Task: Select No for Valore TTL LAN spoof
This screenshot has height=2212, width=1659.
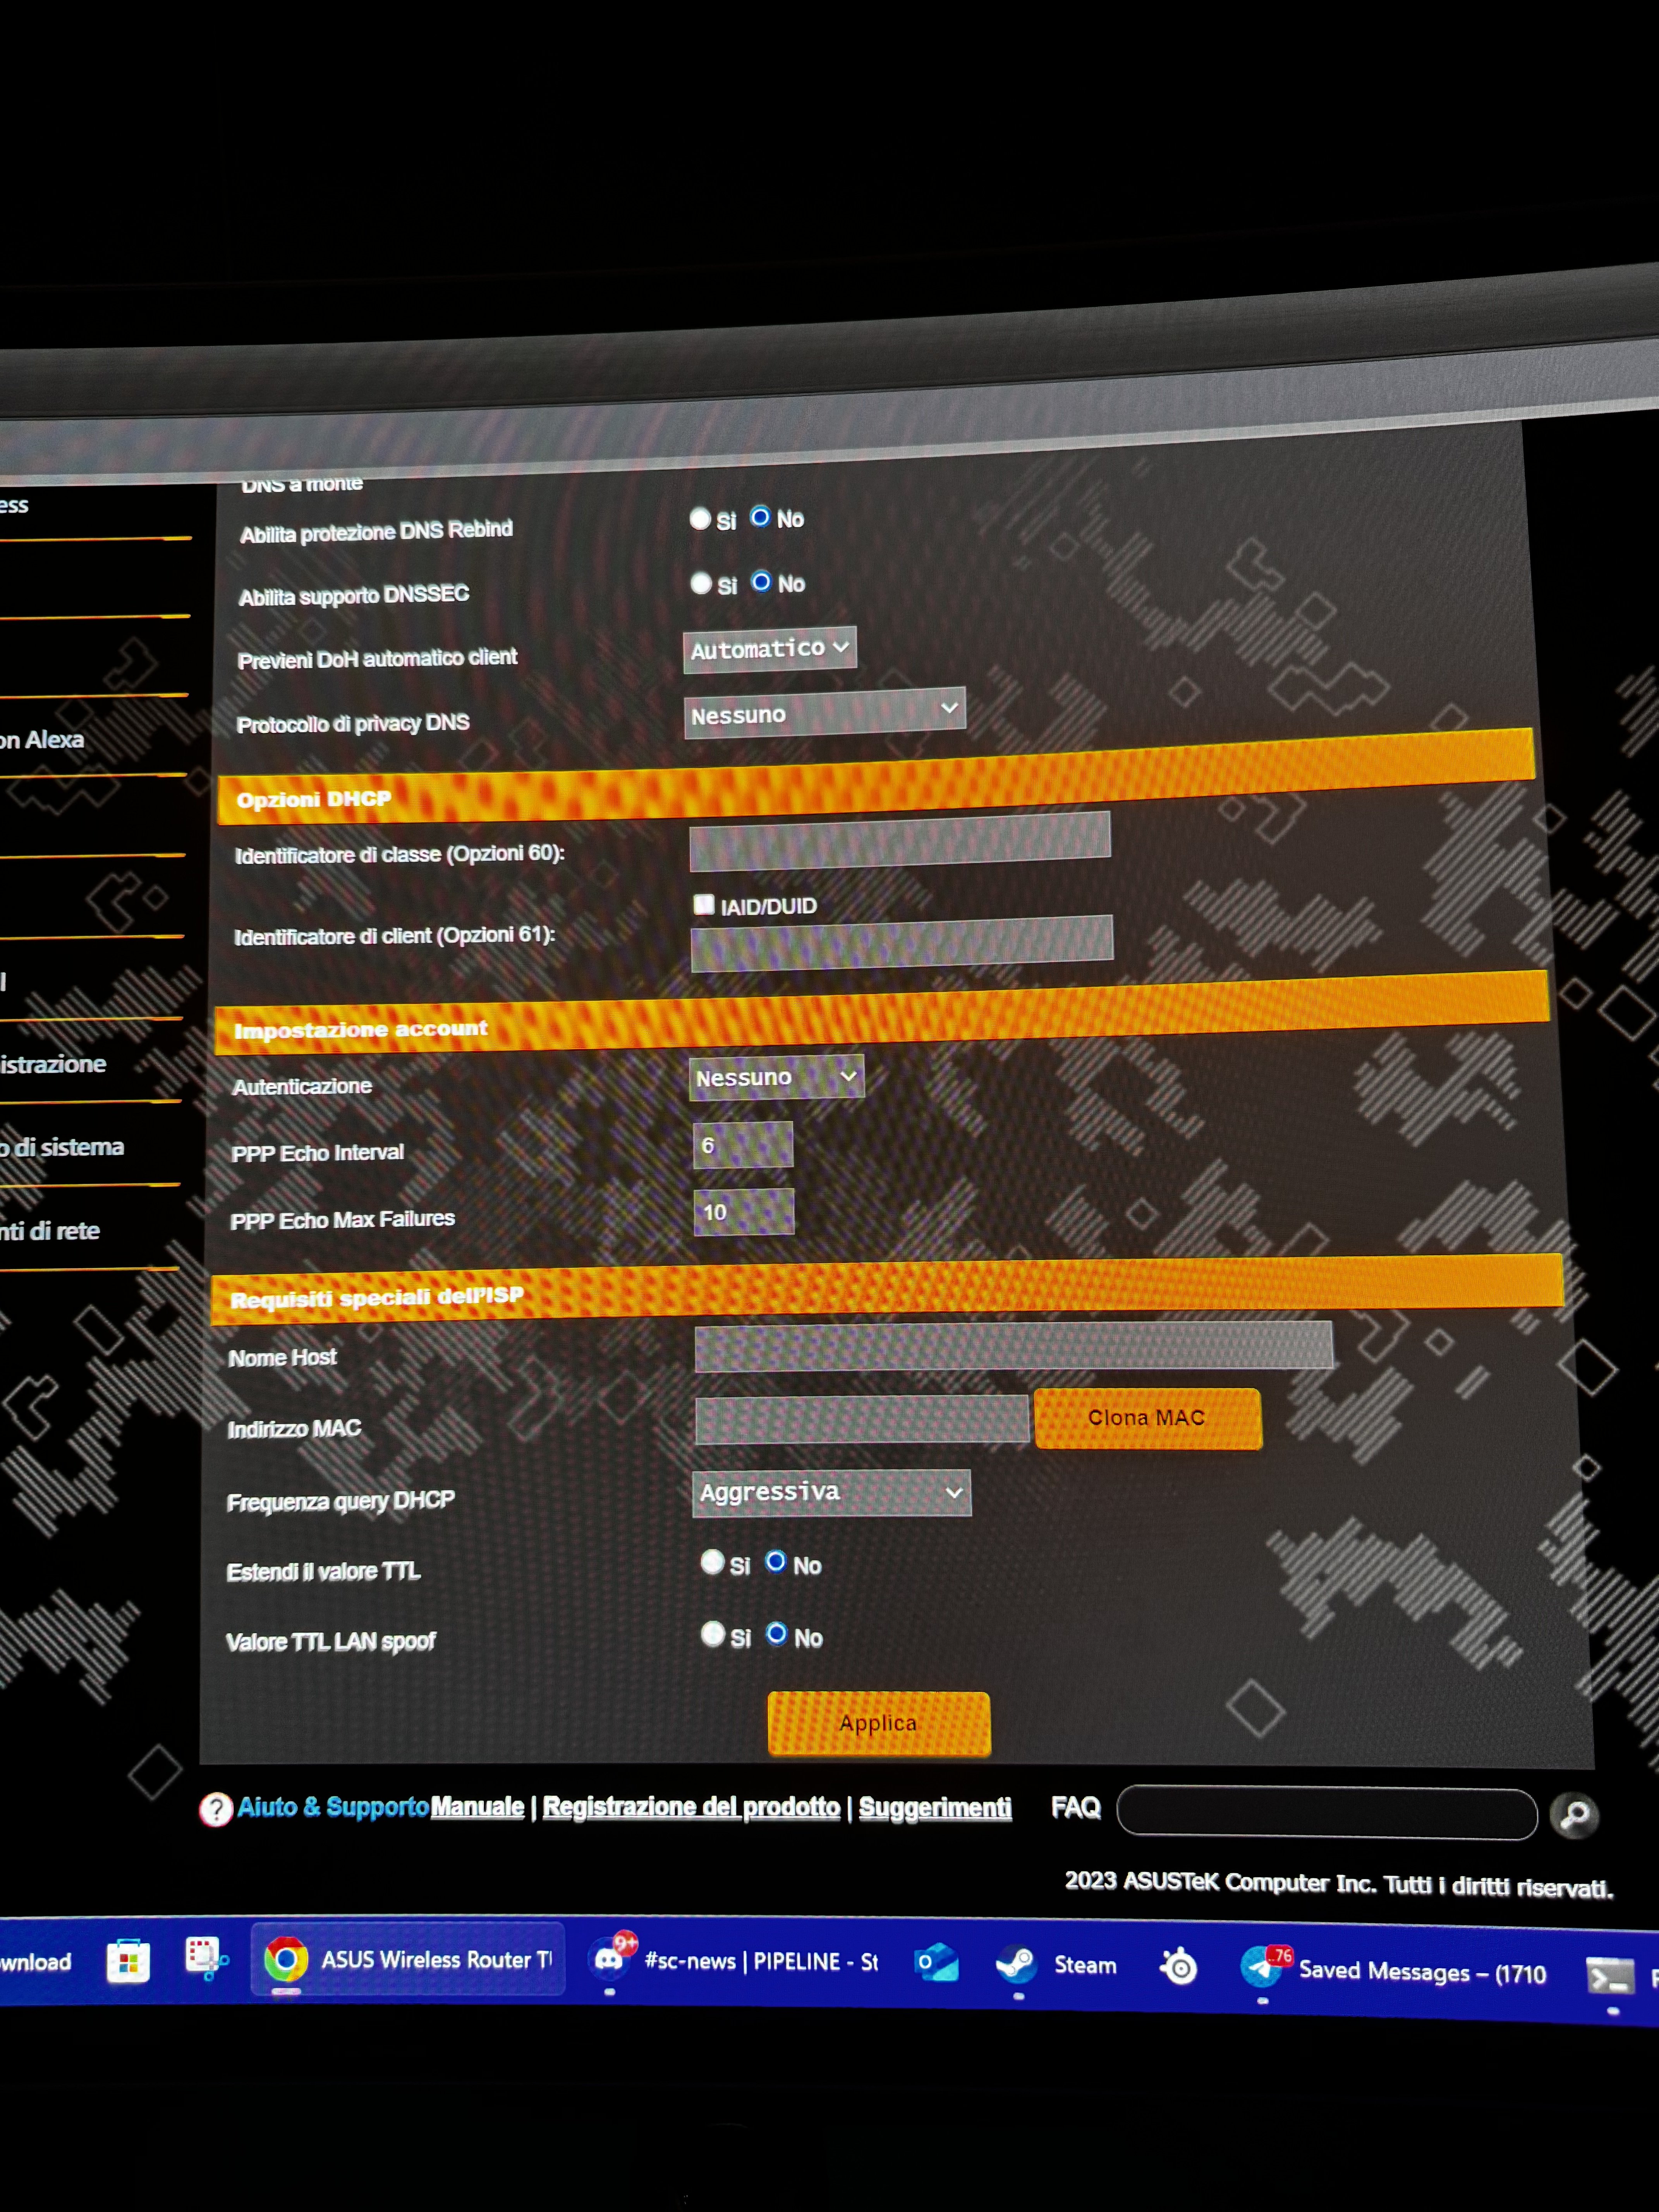Action: coord(776,1633)
